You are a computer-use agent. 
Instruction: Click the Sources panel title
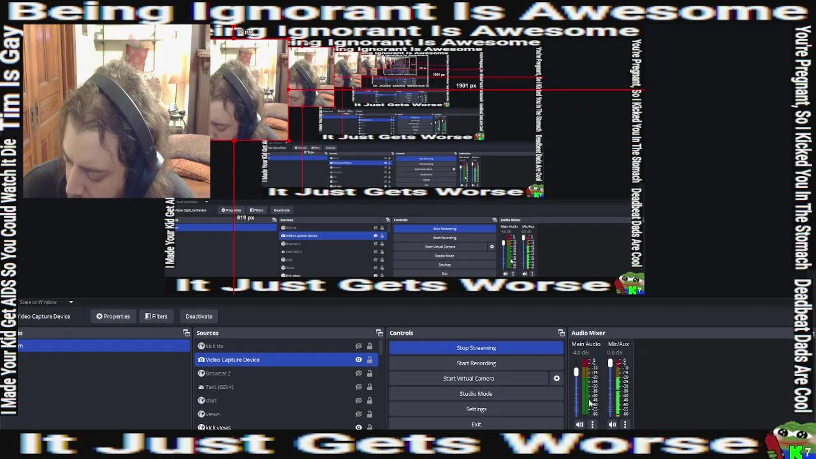tap(207, 333)
